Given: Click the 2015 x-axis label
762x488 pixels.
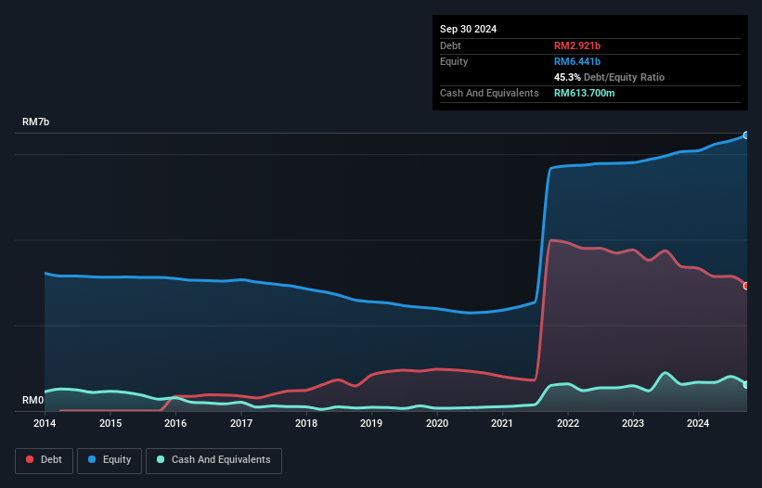Looking at the screenshot, I should [x=110, y=423].
